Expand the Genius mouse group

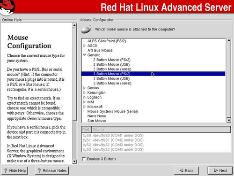click(x=84, y=88)
